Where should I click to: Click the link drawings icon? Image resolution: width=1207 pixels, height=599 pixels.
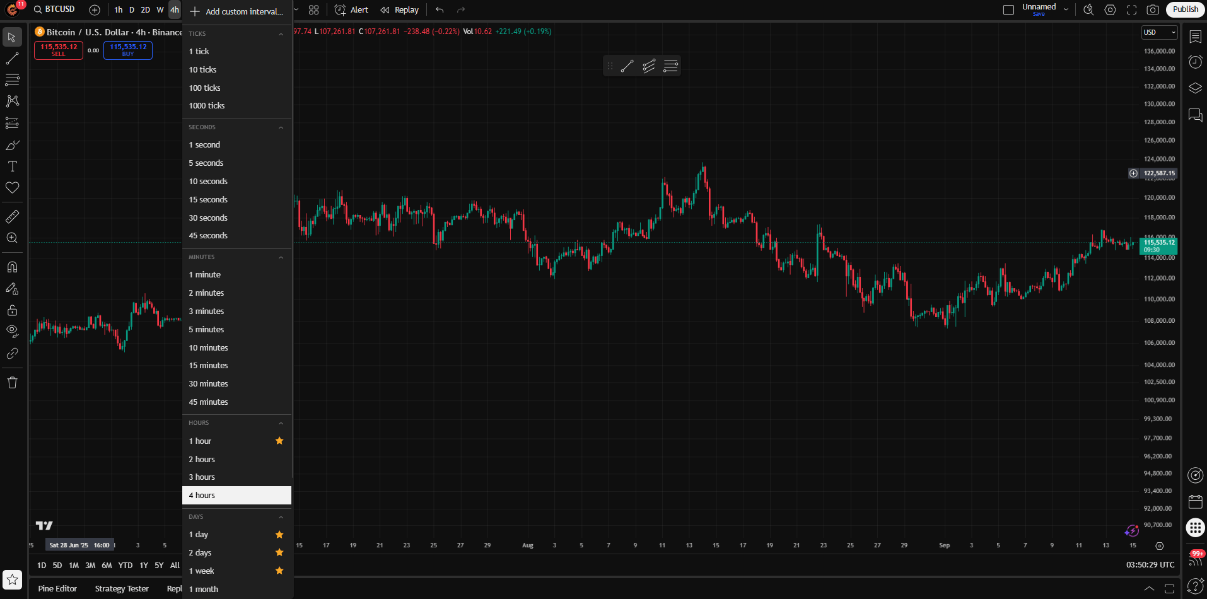pyautogui.click(x=12, y=354)
